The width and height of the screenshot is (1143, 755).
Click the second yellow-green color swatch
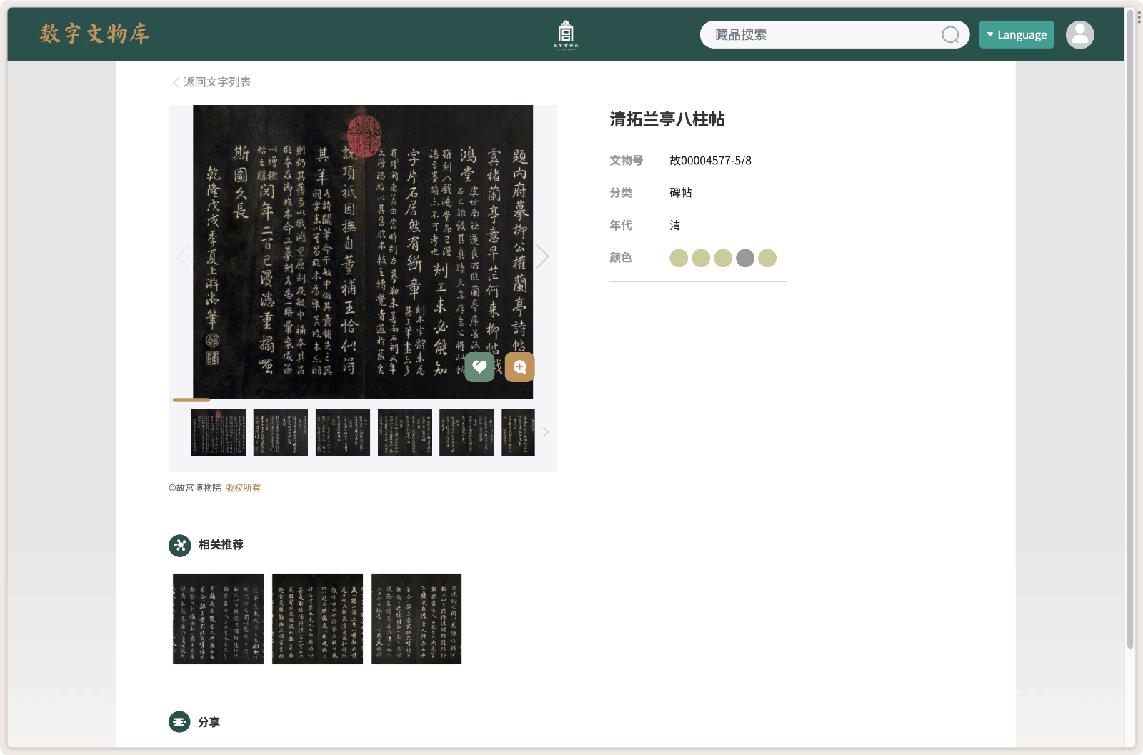[701, 258]
